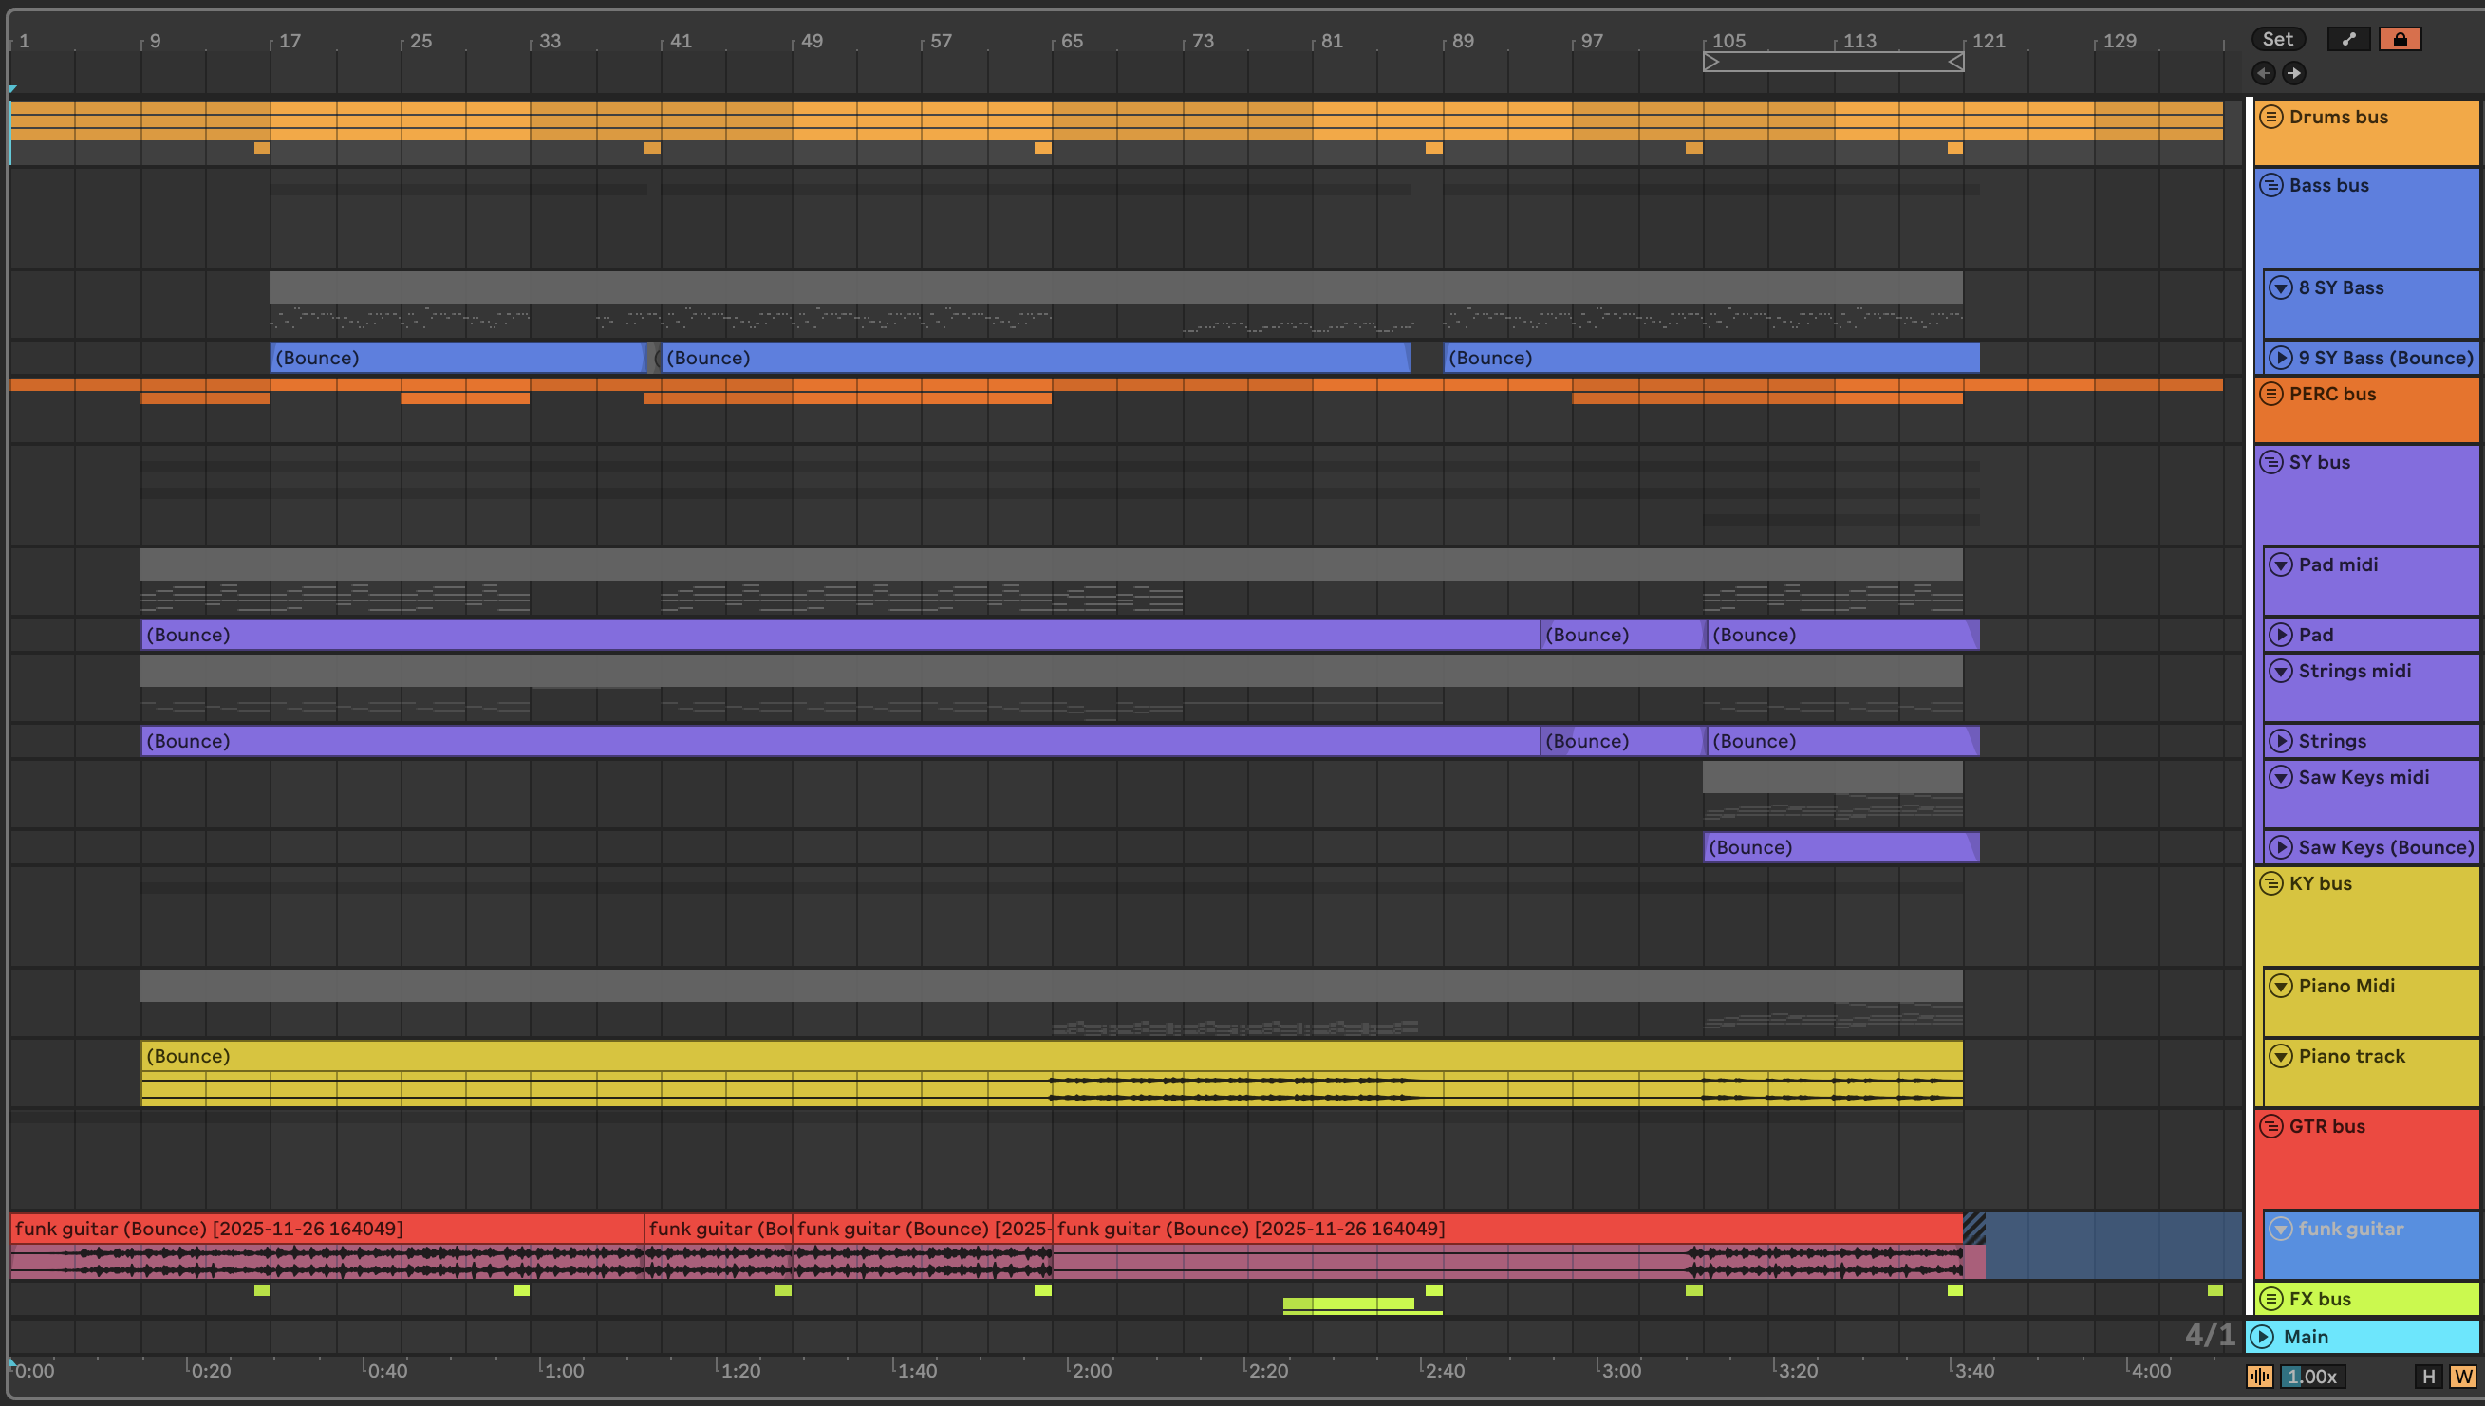Fold the 8 SY Bass track
Viewport: 2485px width, 1406px height.
[2281, 287]
